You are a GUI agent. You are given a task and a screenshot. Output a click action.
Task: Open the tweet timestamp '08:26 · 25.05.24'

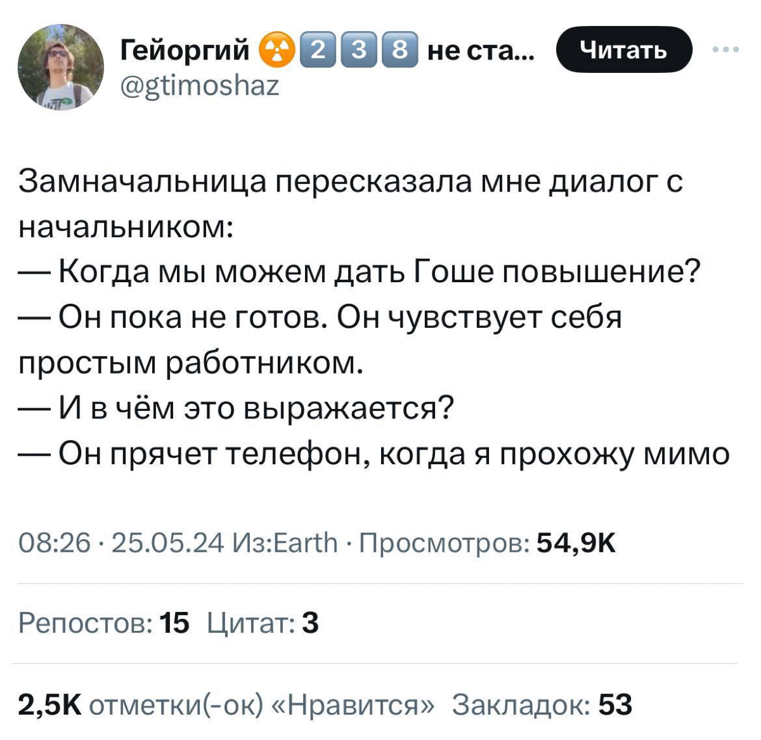(120, 542)
